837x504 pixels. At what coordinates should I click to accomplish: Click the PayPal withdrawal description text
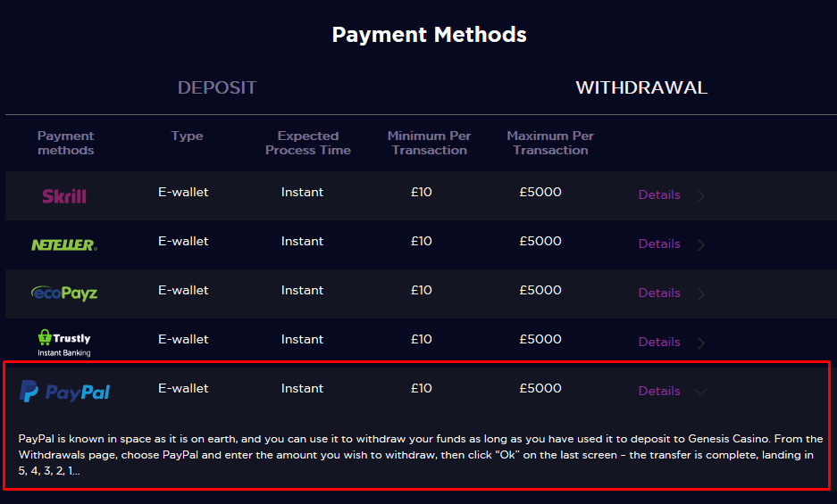[x=418, y=455]
